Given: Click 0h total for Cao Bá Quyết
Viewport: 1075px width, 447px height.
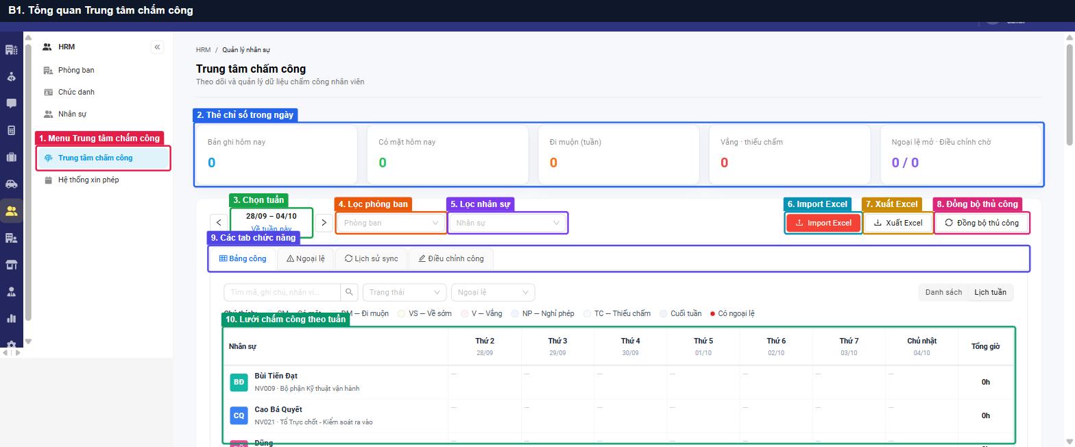Looking at the screenshot, I should 985,415.
